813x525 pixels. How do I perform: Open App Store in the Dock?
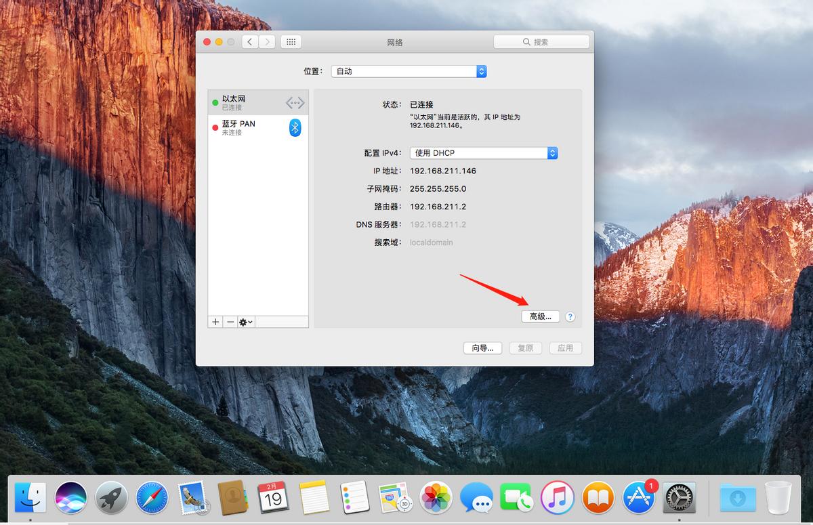point(639,498)
